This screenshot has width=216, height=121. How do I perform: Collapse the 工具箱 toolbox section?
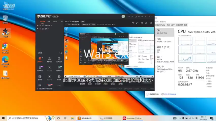click(60, 53)
